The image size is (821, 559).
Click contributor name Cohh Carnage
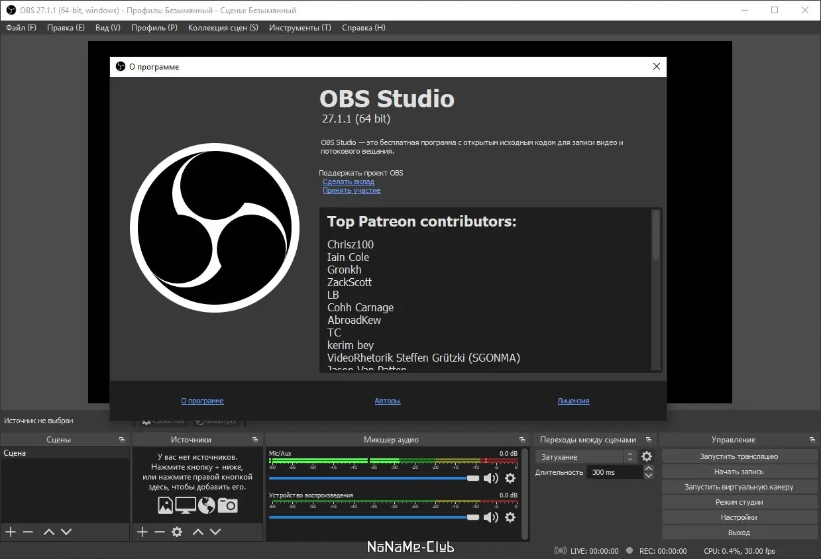tap(360, 307)
